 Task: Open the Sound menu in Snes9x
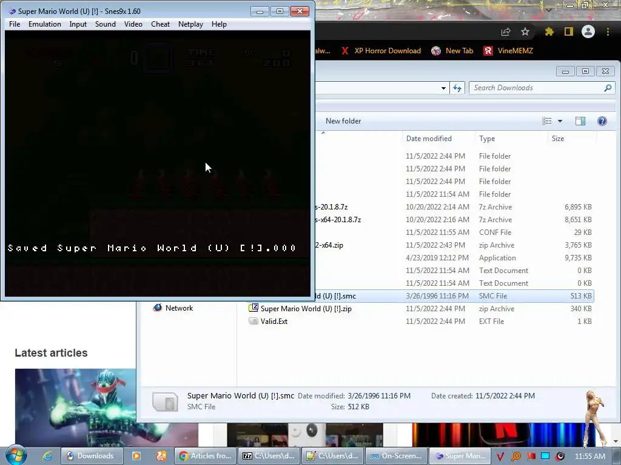(106, 24)
